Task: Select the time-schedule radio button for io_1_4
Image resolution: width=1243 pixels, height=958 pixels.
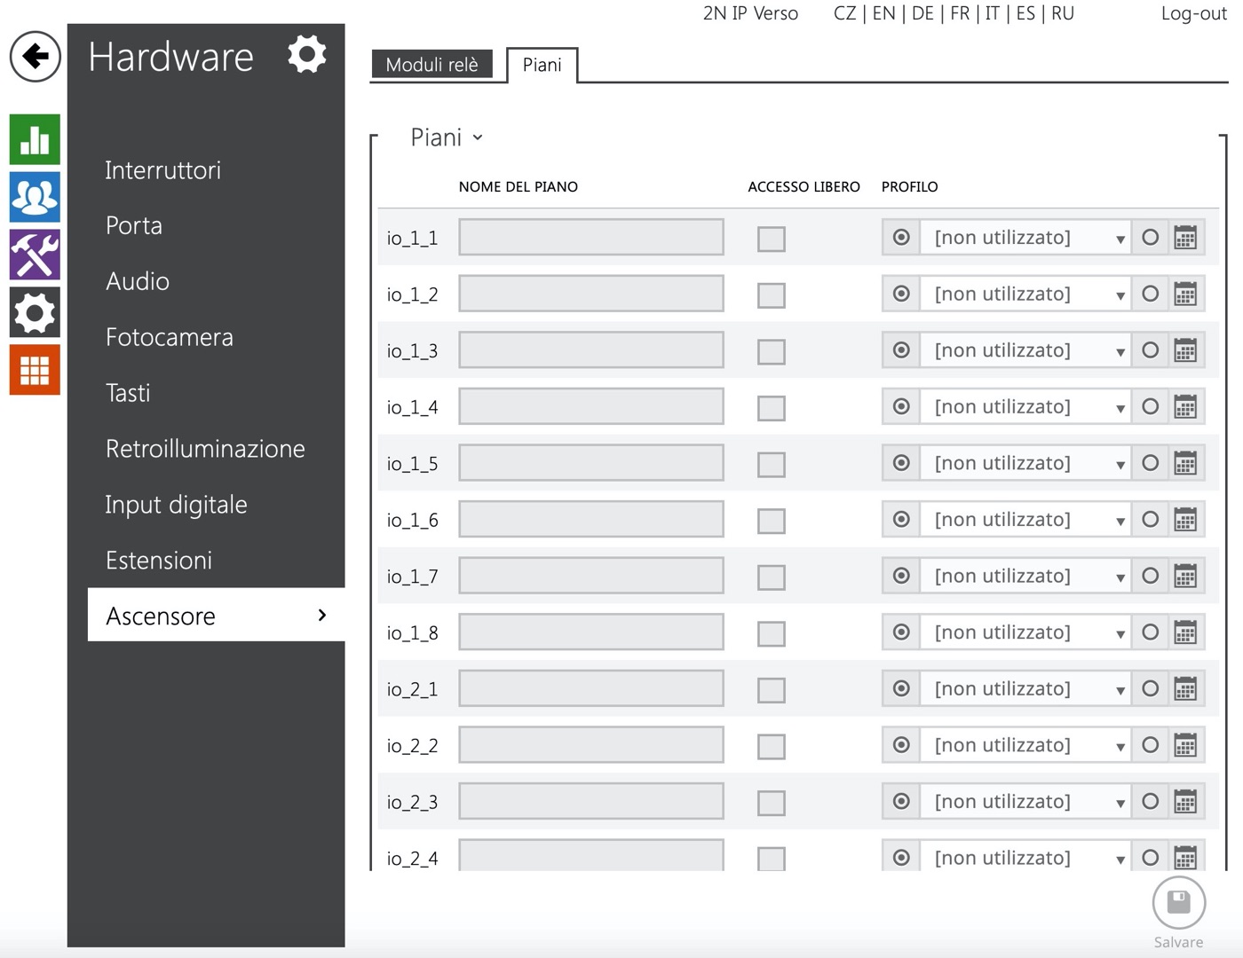Action: point(1150,406)
